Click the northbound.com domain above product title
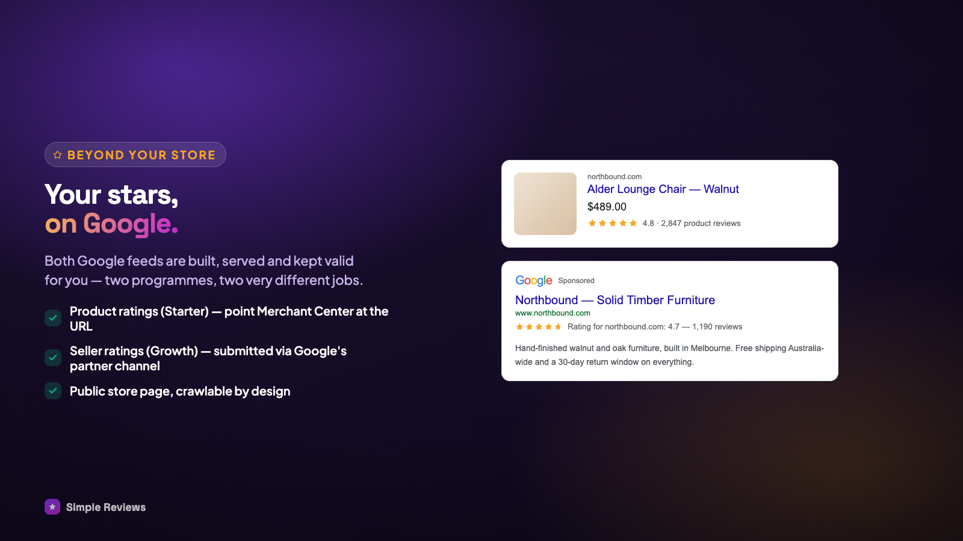Image resolution: width=963 pixels, height=541 pixels. point(615,177)
